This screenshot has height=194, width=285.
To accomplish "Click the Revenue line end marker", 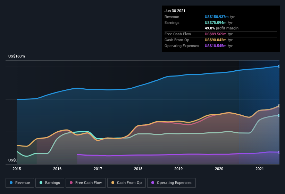I will click(279, 67).
